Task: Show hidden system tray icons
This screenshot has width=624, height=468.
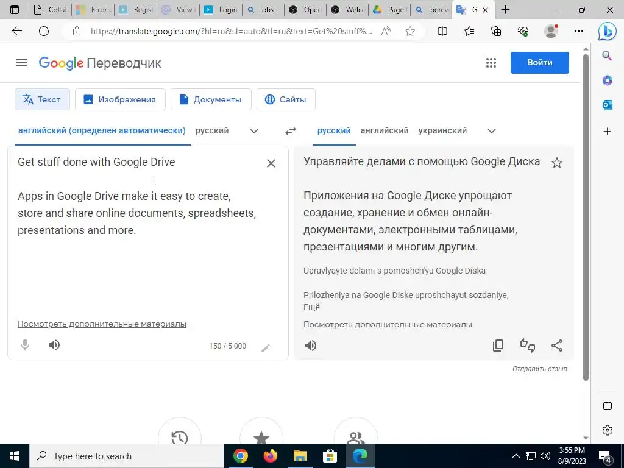Action: click(x=516, y=456)
